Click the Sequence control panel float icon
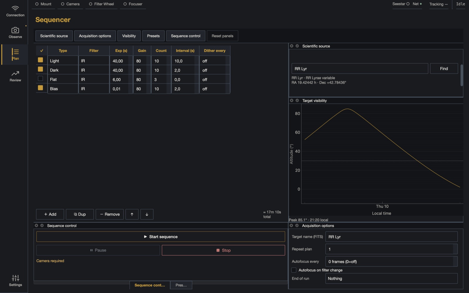Viewport: 469px width, 293px height. coord(42,225)
